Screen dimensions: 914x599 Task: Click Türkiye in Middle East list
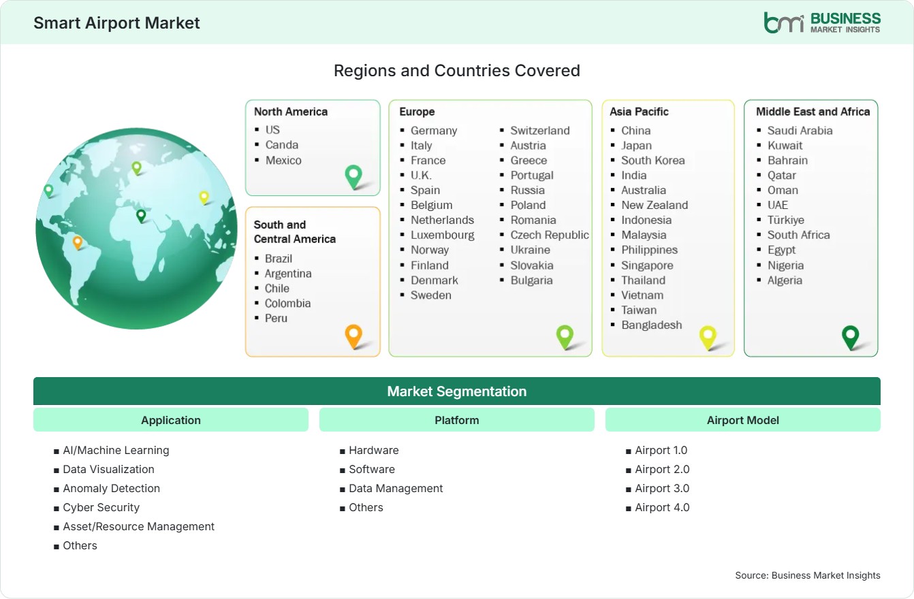click(x=786, y=220)
